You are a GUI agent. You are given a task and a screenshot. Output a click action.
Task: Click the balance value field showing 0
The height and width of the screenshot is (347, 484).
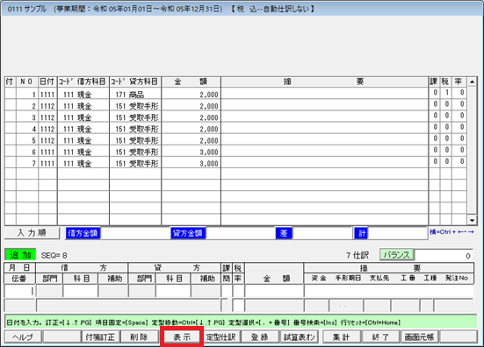click(444, 255)
